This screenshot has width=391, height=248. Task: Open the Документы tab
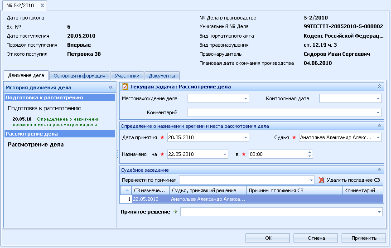162,76
